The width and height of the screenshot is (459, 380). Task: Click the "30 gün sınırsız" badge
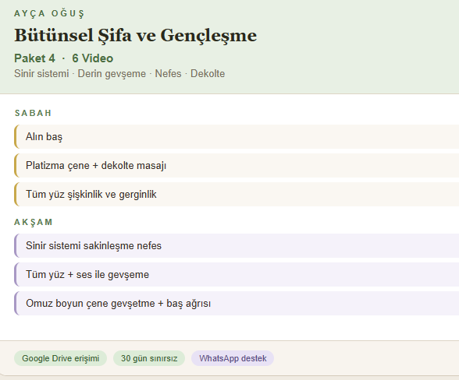[149, 358]
